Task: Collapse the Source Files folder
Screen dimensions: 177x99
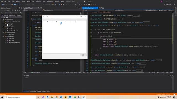Action: point(4,37)
